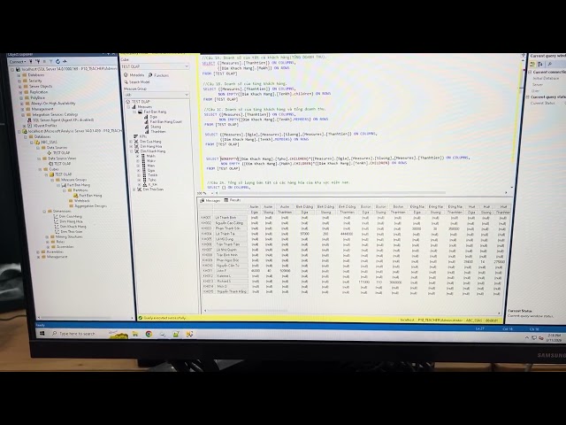
Task: Select the Measures node icon in Metadata tree
Action: 134,107
